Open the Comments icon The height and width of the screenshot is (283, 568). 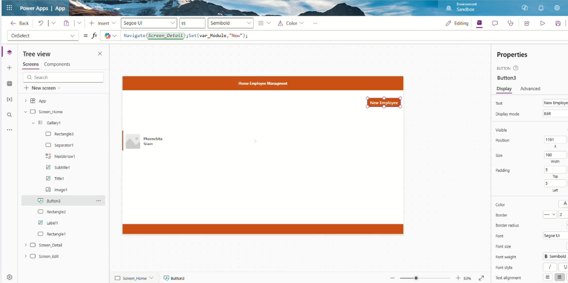click(x=494, y=23)
